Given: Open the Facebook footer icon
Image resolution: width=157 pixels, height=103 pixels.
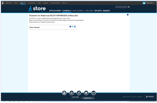Looking at the screenshot, I should pos(79,93).
